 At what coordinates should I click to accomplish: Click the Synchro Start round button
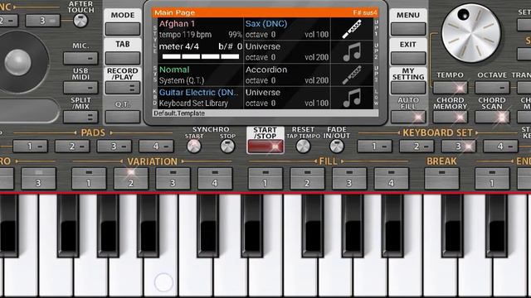coord(193,147)
